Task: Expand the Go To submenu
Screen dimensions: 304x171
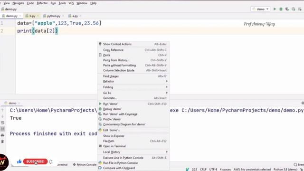Action: pyautogui.click(x=133, y=93)
